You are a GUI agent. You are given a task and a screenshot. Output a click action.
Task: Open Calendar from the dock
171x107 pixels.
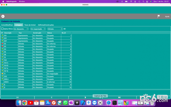pos(36,103)
